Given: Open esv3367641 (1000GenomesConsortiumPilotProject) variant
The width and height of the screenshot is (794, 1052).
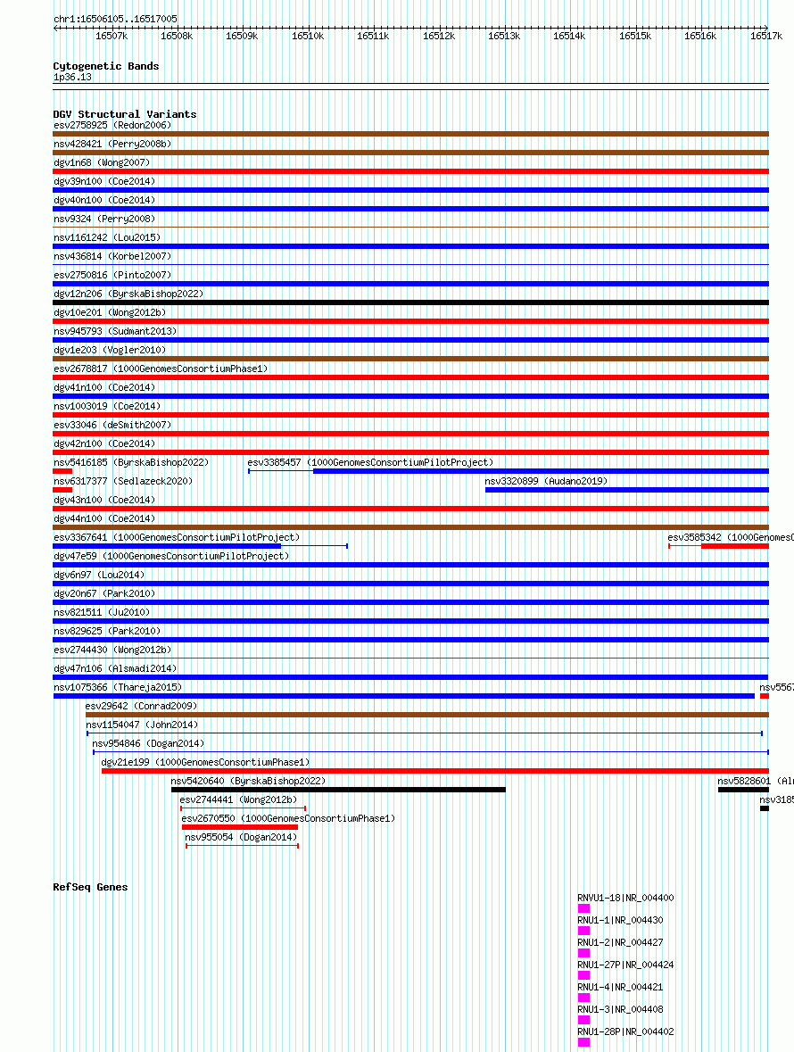Looking at the screenshot, I should point(177,539).
